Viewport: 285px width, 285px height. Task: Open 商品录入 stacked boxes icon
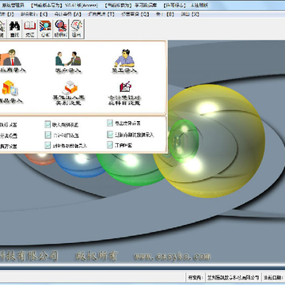pyautogui.click(x=10, y=92)
